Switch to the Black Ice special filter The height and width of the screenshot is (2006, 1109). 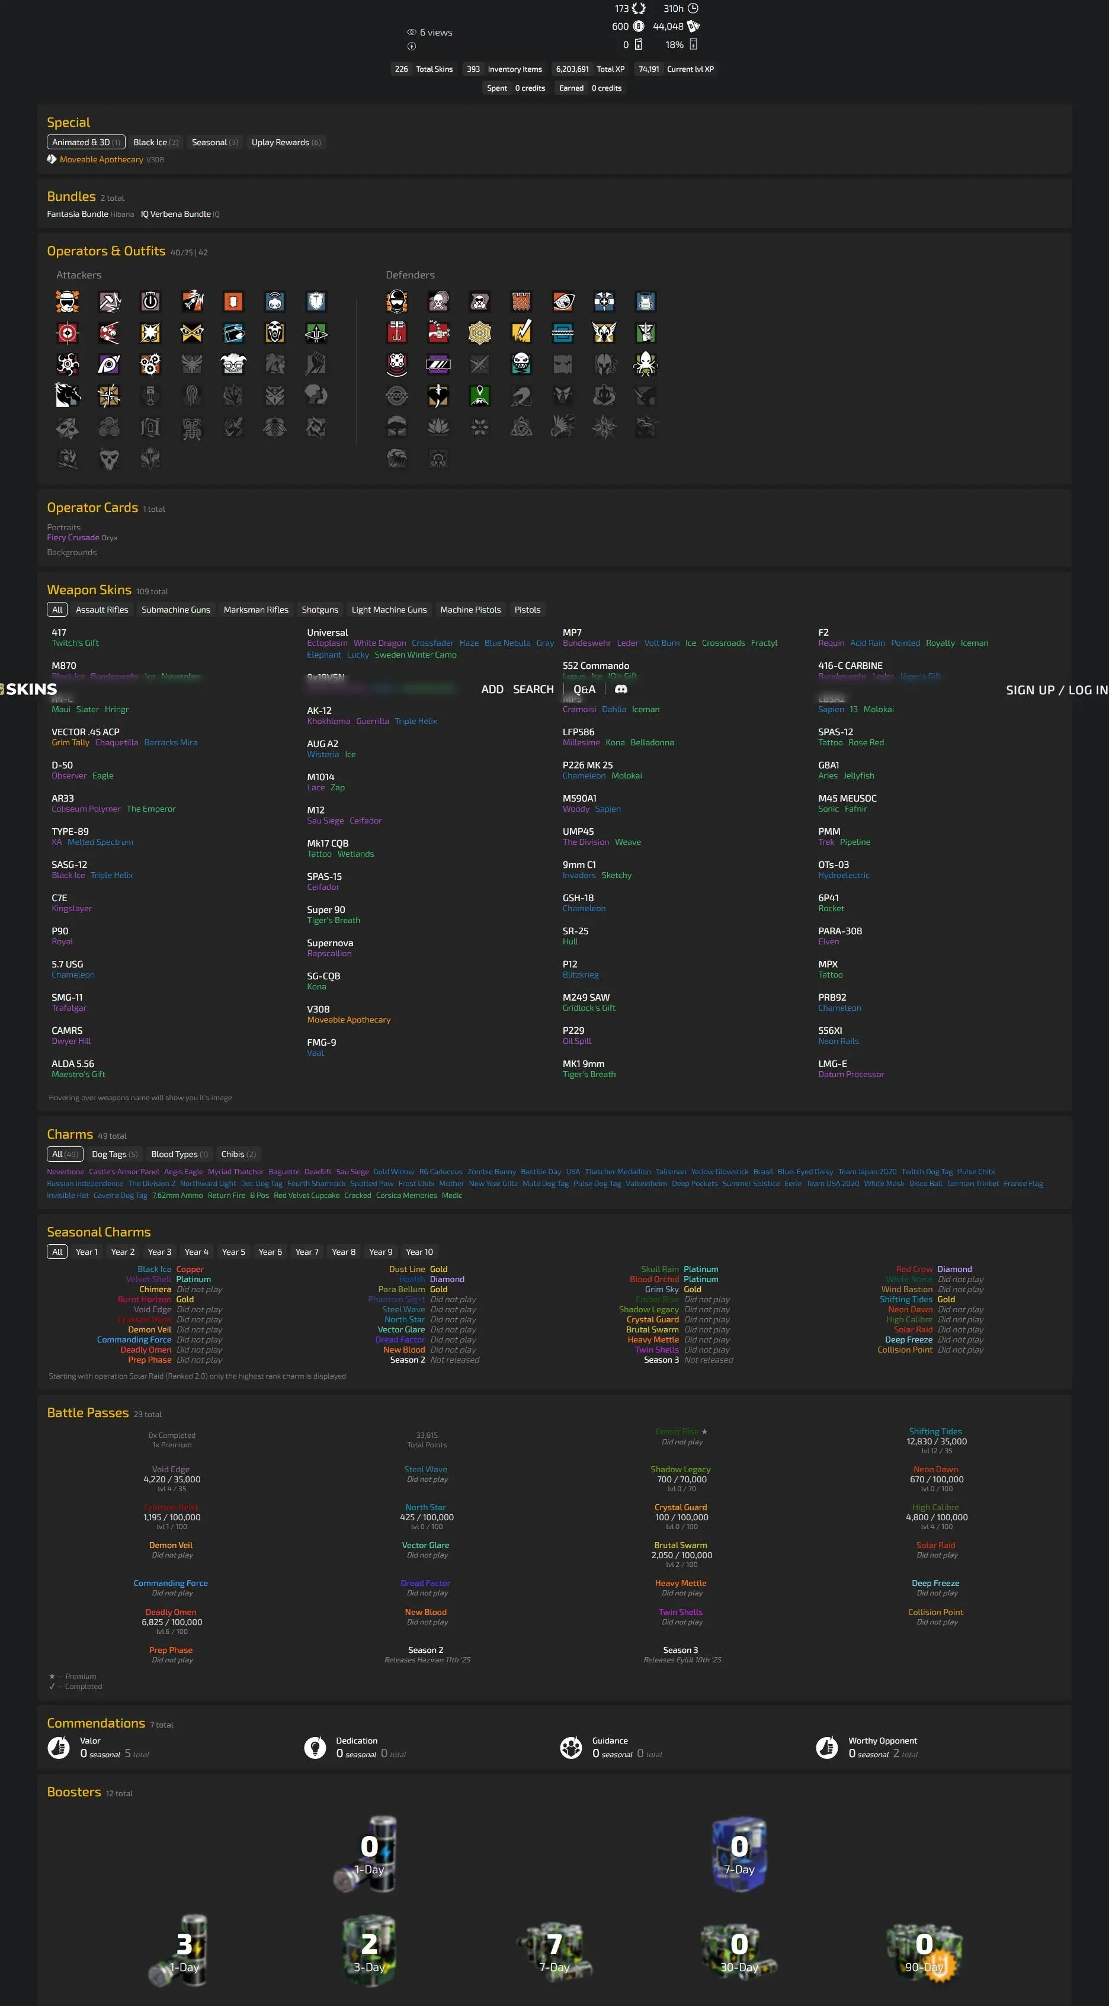click(x=156, y=143)
